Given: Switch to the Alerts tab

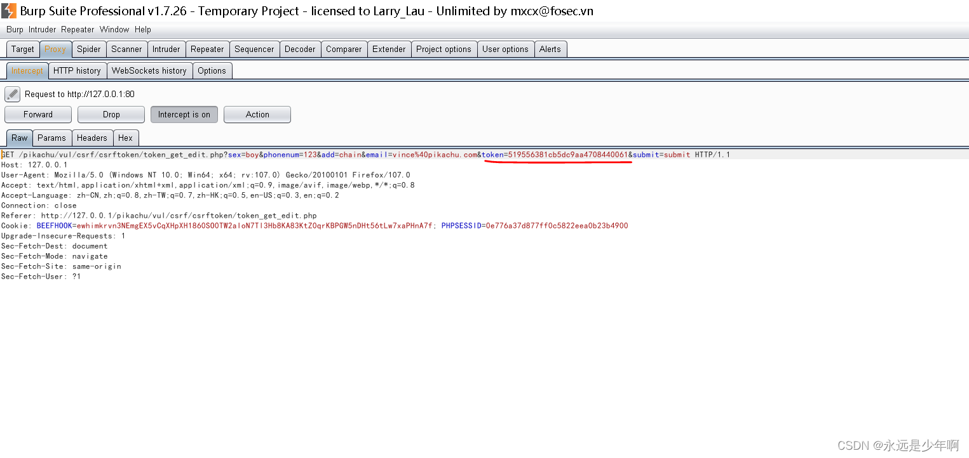Looking at the screenshot, I should point(550,49).
